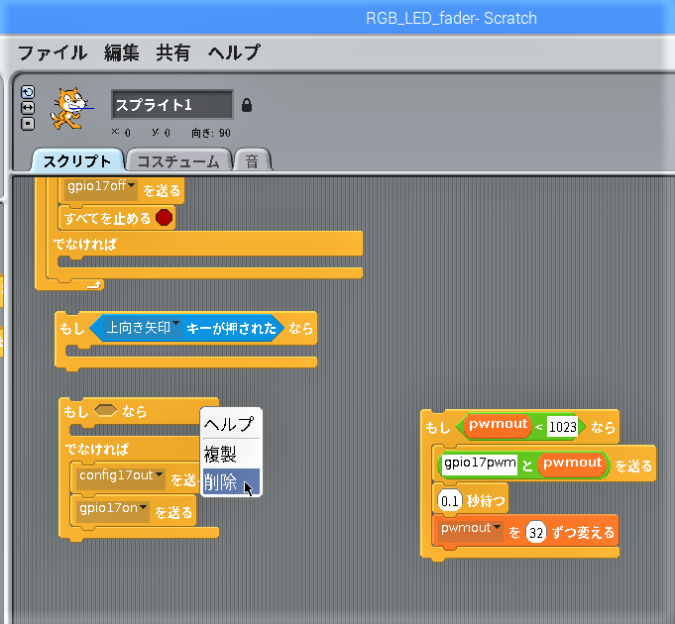Select the left-right flip rotation style icon
The width and height of the screenshot is (675, 624).
(x=28, y=108)
